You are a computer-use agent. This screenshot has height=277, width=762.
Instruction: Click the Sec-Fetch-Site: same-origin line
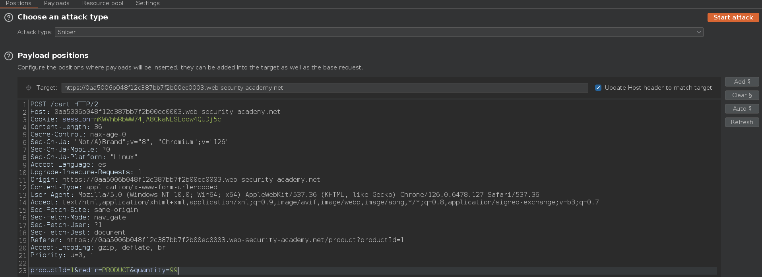[x=84, y=210]
